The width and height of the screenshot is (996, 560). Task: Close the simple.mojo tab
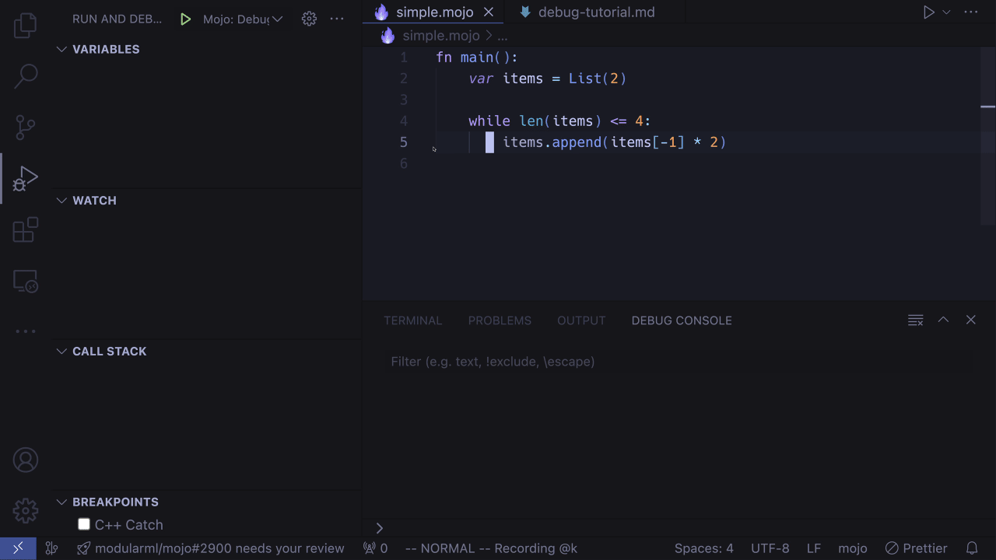point(489,12)
